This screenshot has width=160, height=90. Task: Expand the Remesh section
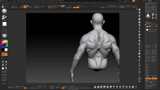(x=147, y=72)
